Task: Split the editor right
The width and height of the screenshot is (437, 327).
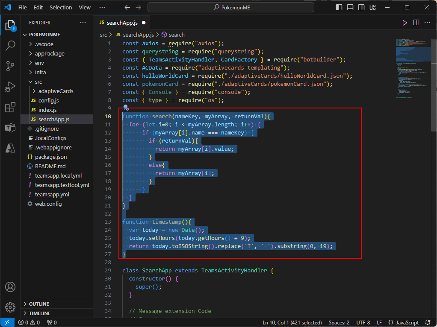Action: coord(416,23)
